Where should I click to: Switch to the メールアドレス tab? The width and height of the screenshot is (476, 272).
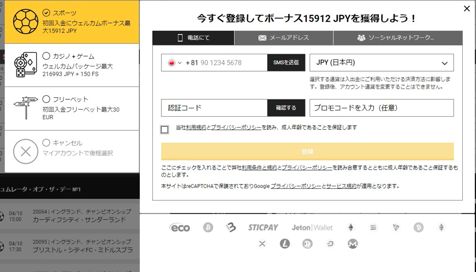click(x=284, y=38)
